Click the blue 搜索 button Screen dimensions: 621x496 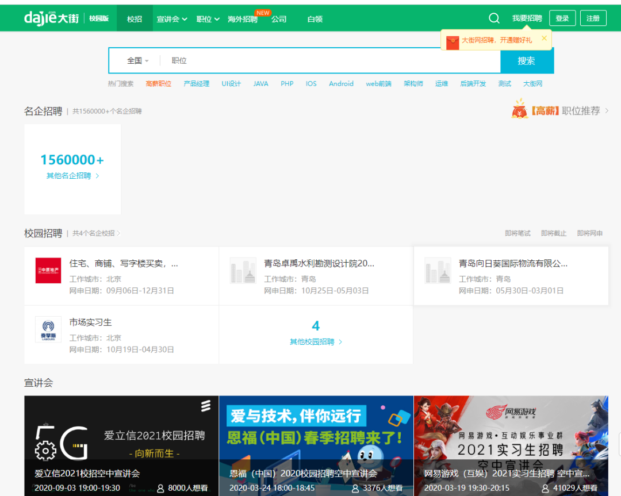coord(527,60)
